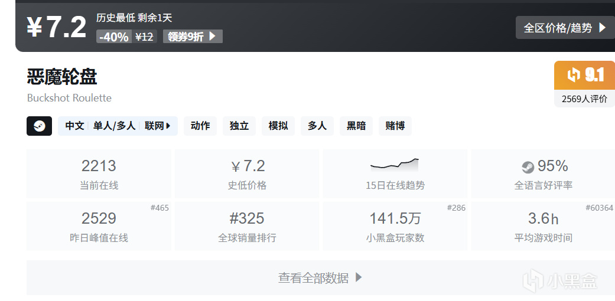Expand 查看全部数据 to view all data

pyautogui.click(x=321, y=278)
